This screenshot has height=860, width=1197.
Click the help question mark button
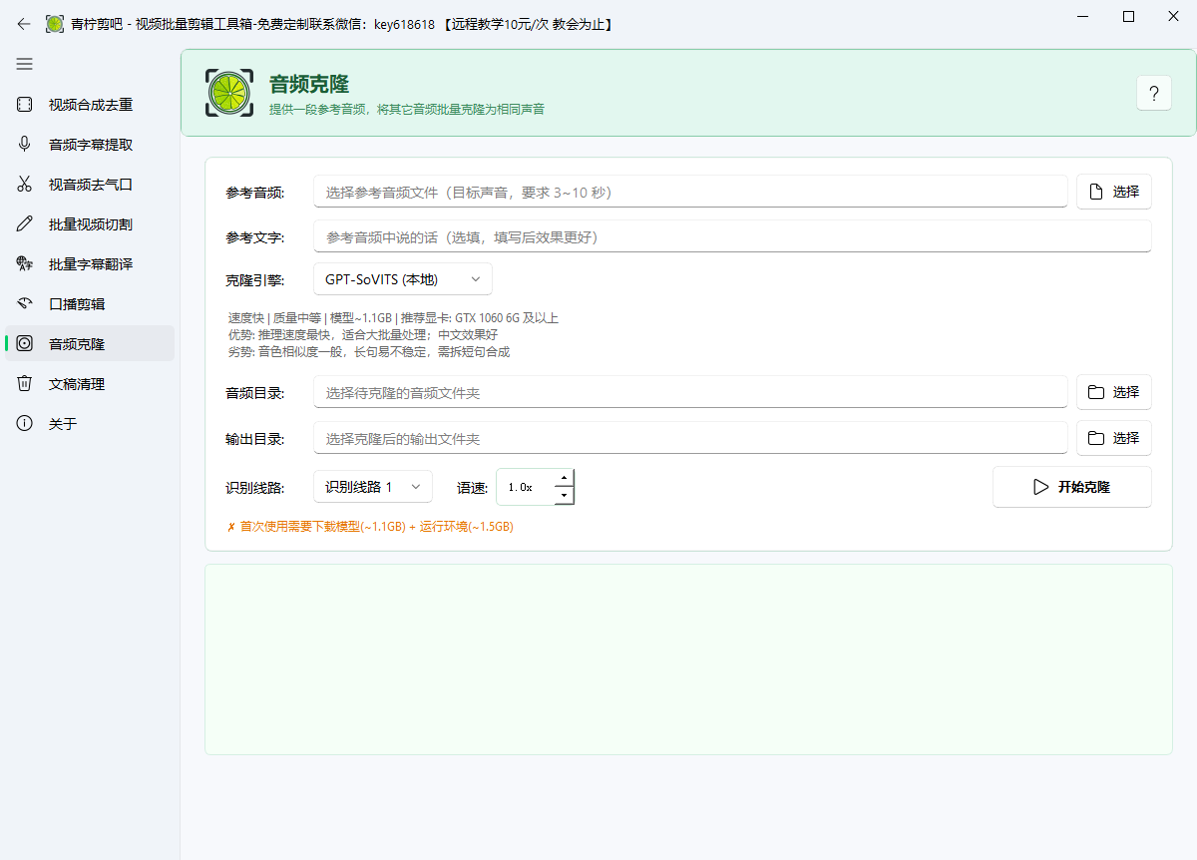pyautogui.click(x=1154, y=93)
